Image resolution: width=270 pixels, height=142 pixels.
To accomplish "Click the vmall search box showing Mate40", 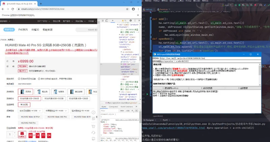I will 86,30.
